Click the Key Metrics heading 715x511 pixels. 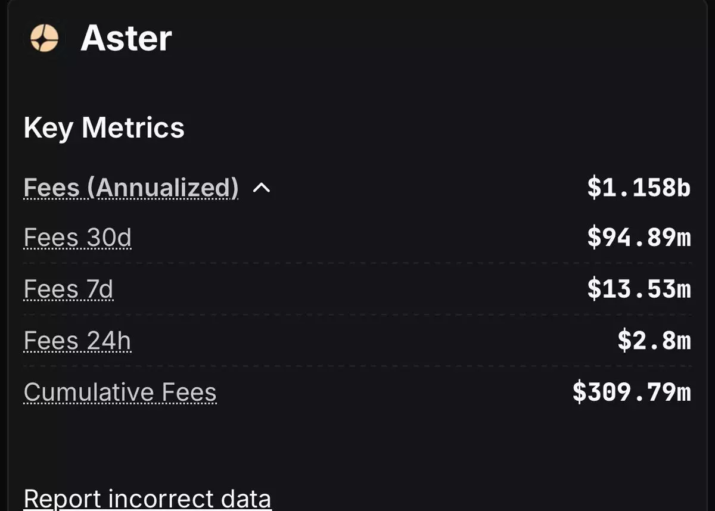(104, 127)
